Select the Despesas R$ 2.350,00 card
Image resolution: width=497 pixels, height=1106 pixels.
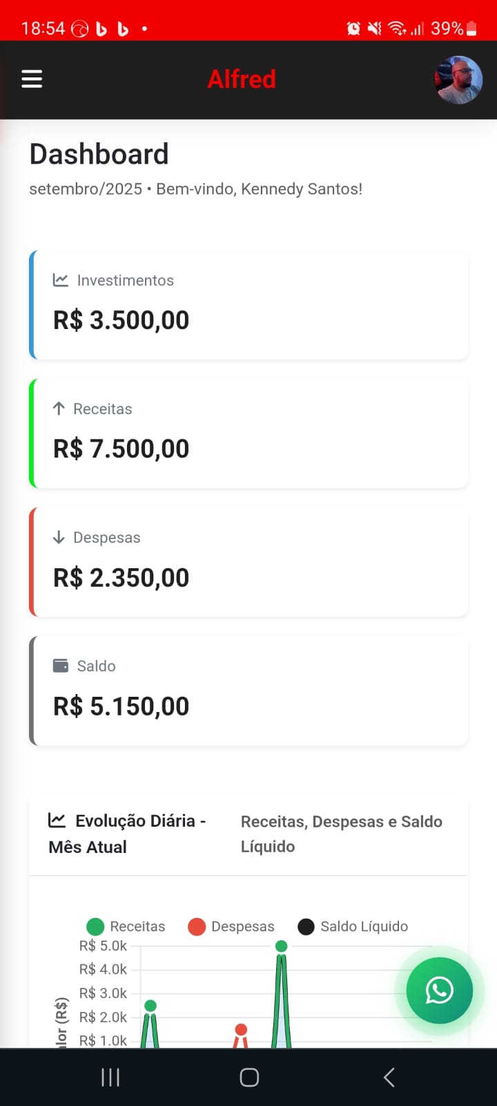(x=248, y=562)
